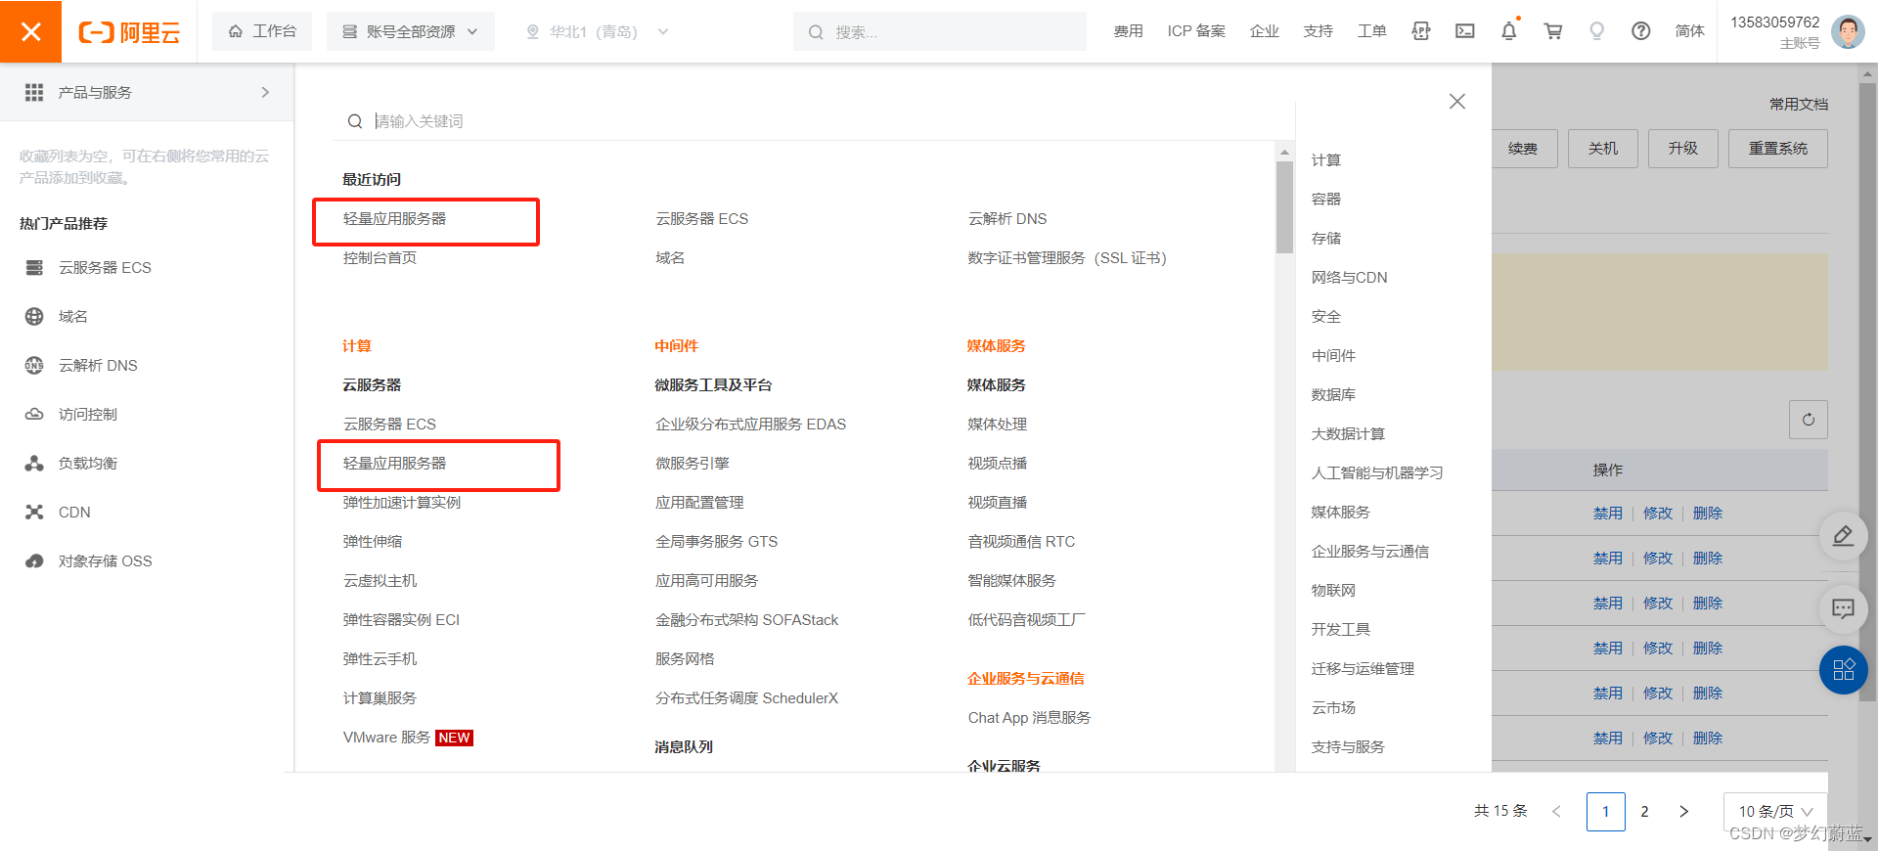
Task: Jump to 数据库 category
Action: 1334,395
